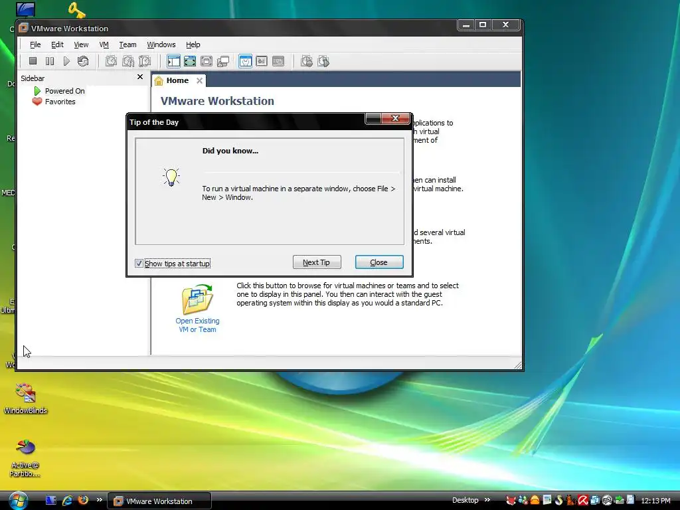
Task: Click the Power On play toolbar icon
Action: coord(66,61)
